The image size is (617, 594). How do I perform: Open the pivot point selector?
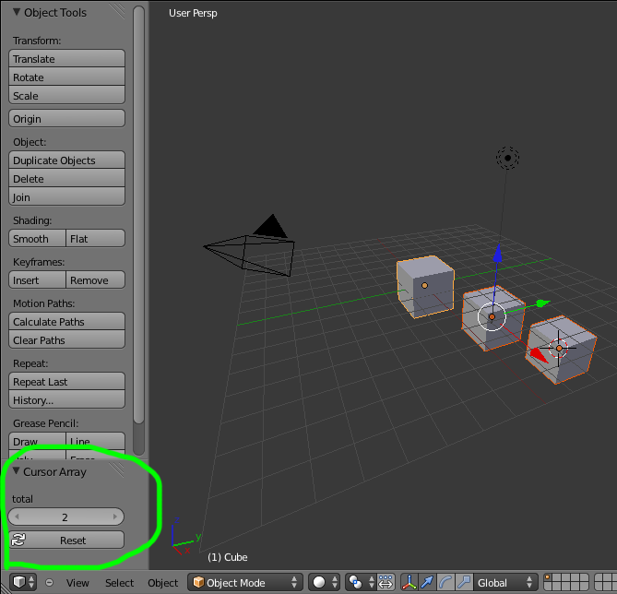[361, 582]
